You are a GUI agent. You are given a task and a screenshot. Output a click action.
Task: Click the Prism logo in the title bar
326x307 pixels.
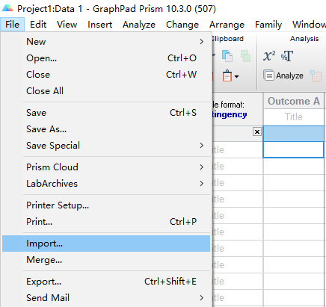pos(7,8)
